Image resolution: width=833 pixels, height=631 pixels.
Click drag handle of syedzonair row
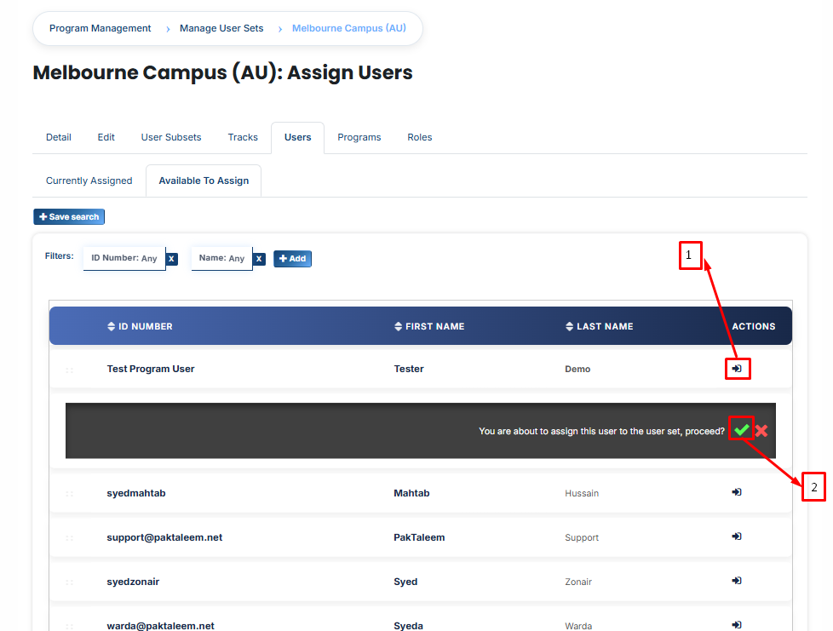pos(69,582)
